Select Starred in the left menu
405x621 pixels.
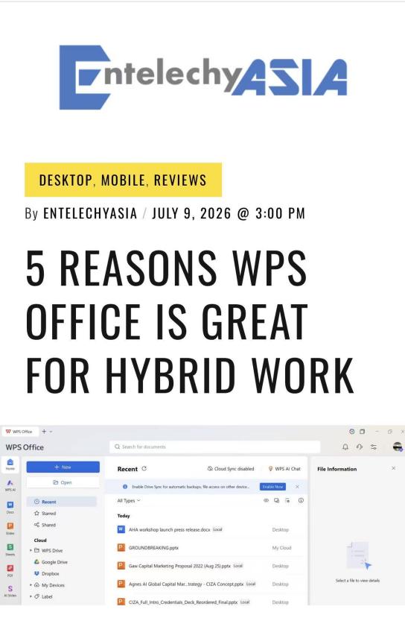pos(45,513)
